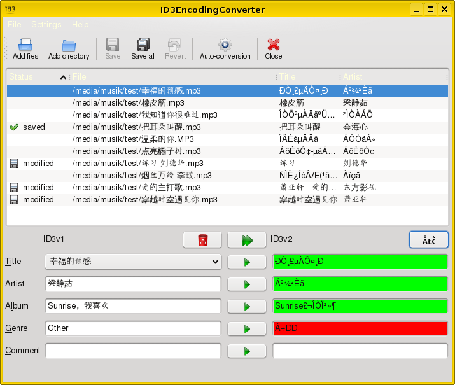
Task: Click the ID3v1 Artist input field
Action: point(133,284)
